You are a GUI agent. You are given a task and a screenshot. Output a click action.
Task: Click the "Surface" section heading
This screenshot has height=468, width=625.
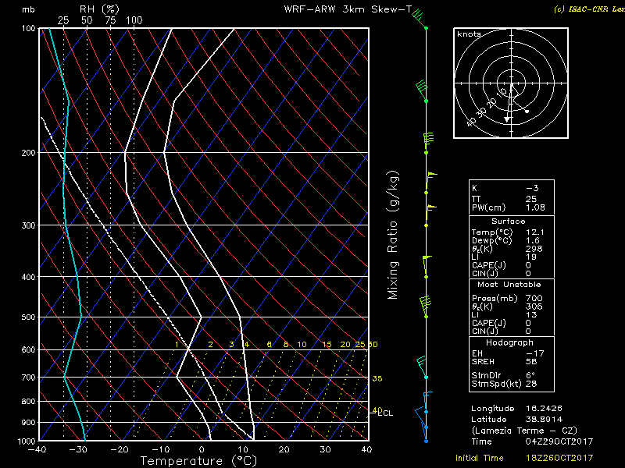pyautogui.click(x=509, y=222)
